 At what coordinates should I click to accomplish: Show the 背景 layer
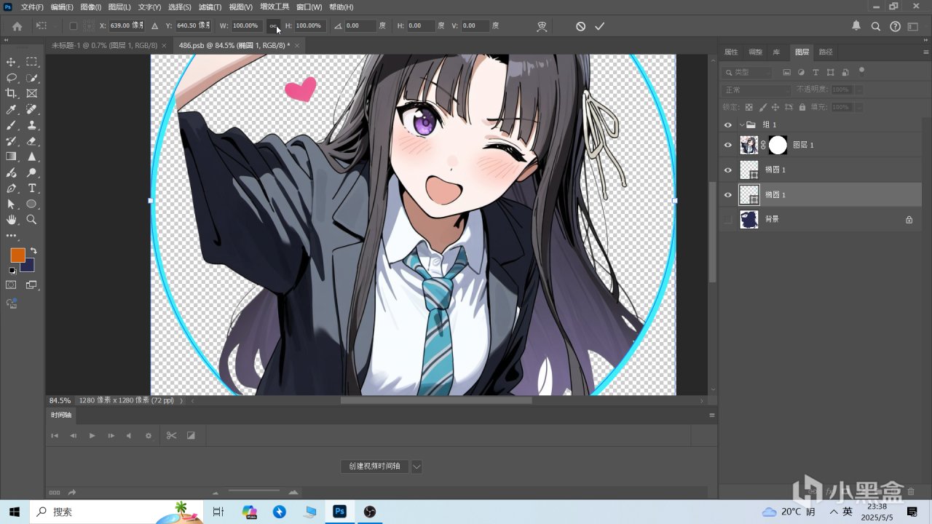point(727,219)
